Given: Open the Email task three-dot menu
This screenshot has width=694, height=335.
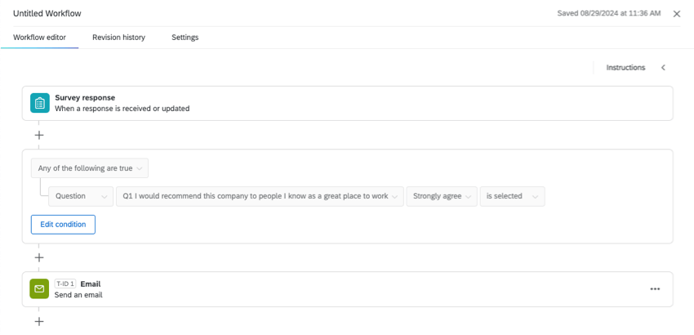Looking at the screenshot, I should point(655,289).
